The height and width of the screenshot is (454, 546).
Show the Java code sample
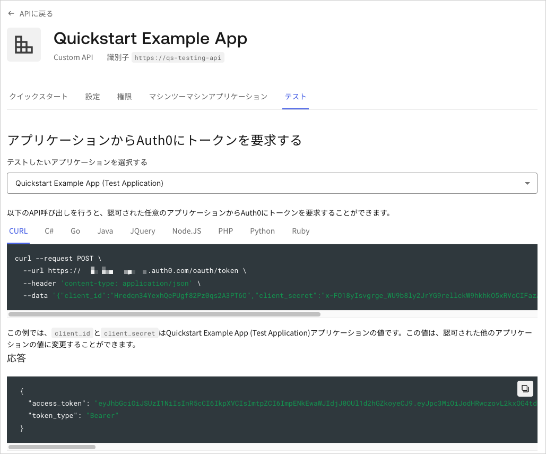pyautogui.click(x=105, y=231)
